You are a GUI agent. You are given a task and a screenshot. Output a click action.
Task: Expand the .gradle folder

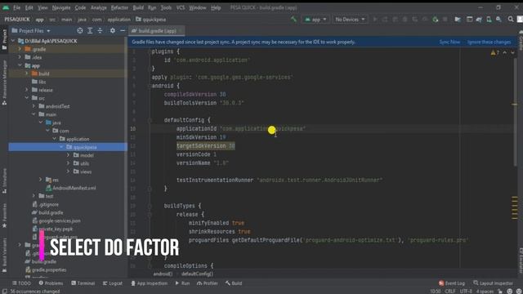[20, 49]
